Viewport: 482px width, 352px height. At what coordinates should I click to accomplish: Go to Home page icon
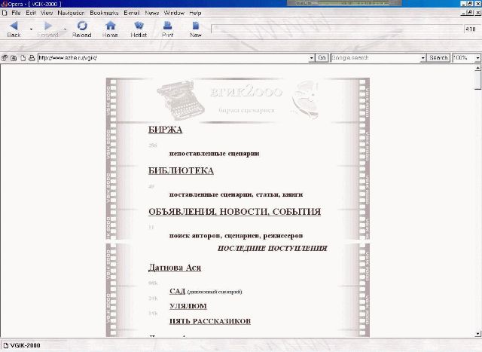point(110,26)
